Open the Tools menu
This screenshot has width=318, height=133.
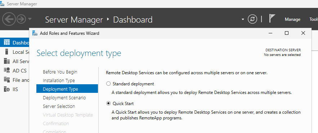tap(314, 19)
